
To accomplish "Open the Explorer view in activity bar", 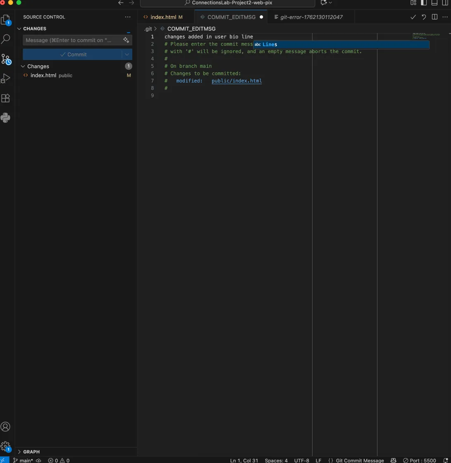I will click(x=6, y=20).
